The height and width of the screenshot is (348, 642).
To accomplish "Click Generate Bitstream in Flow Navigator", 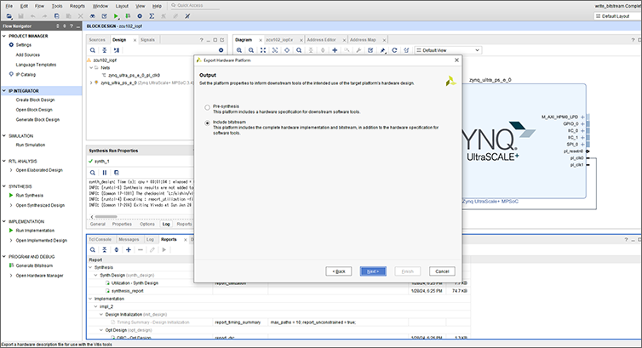I will [34, 265].
